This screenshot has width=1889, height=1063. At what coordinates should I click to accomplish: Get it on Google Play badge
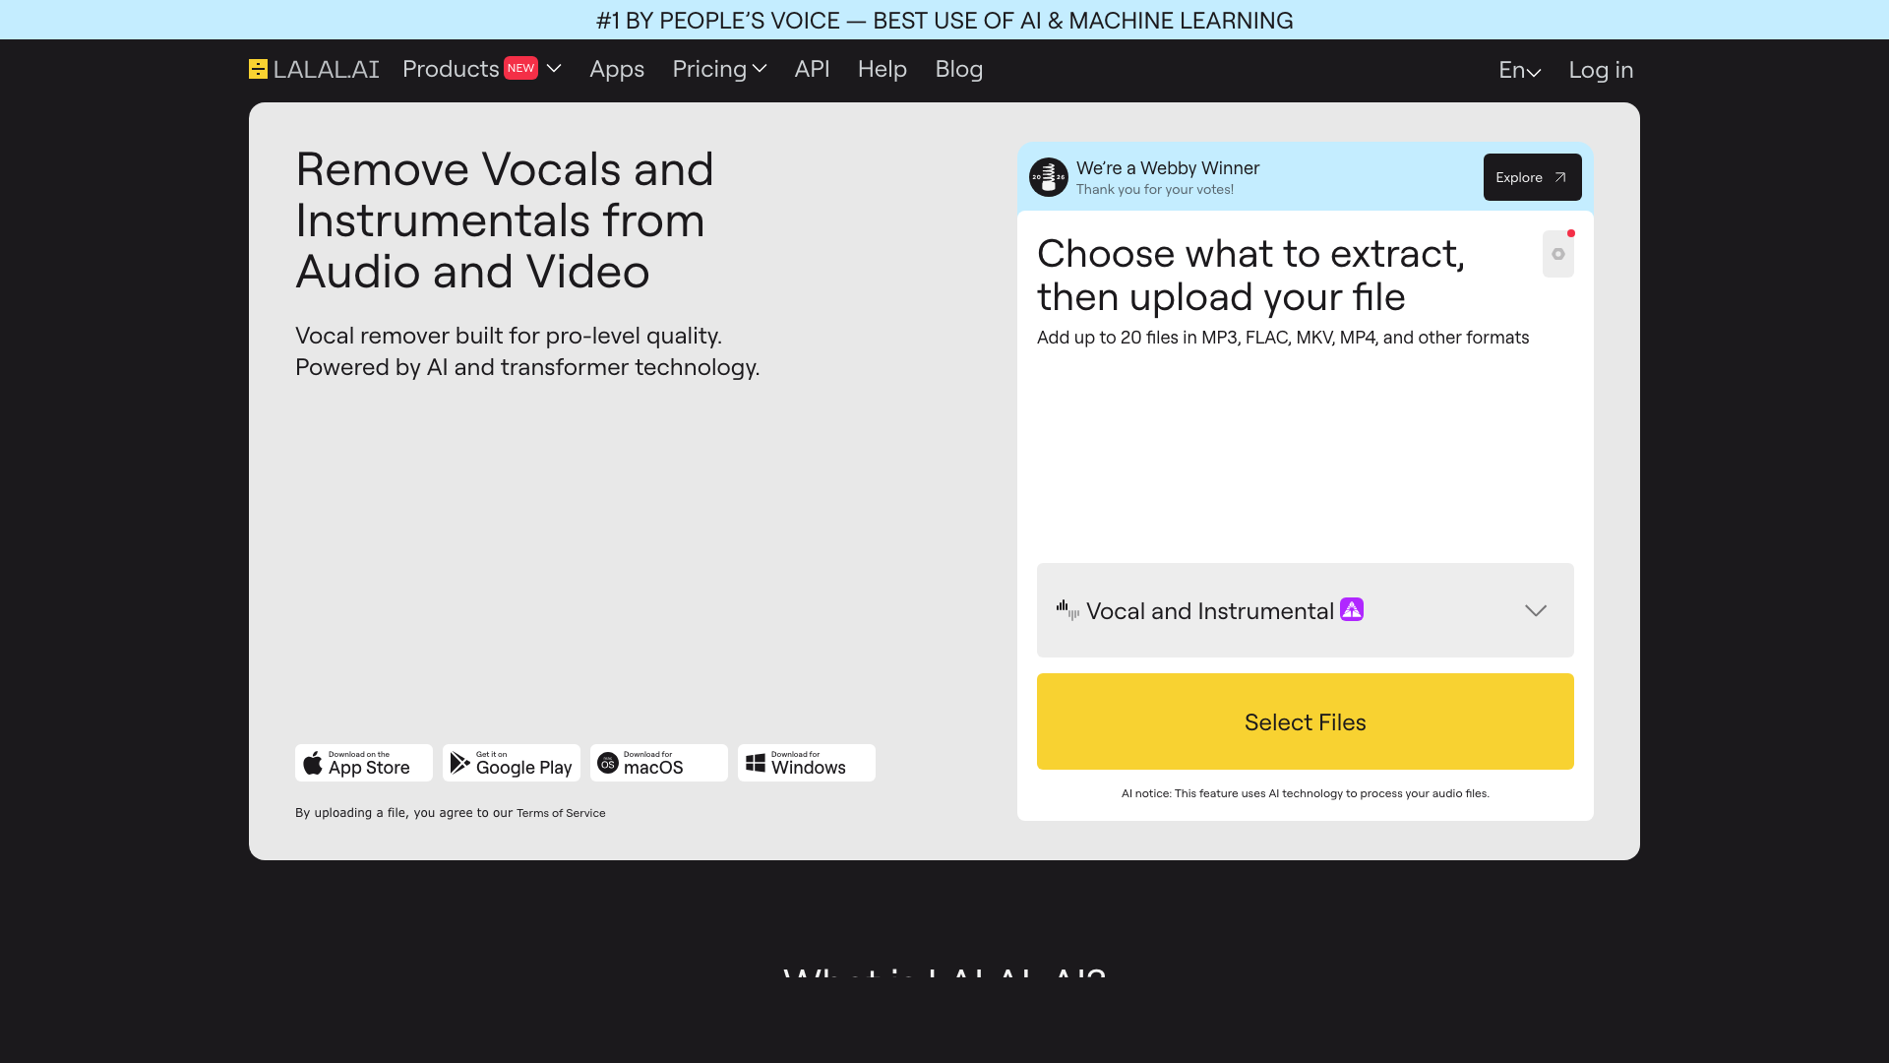click(512, 763)
